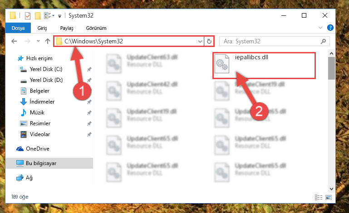
Task: Open the Help question mark icon
Action: 330,28
